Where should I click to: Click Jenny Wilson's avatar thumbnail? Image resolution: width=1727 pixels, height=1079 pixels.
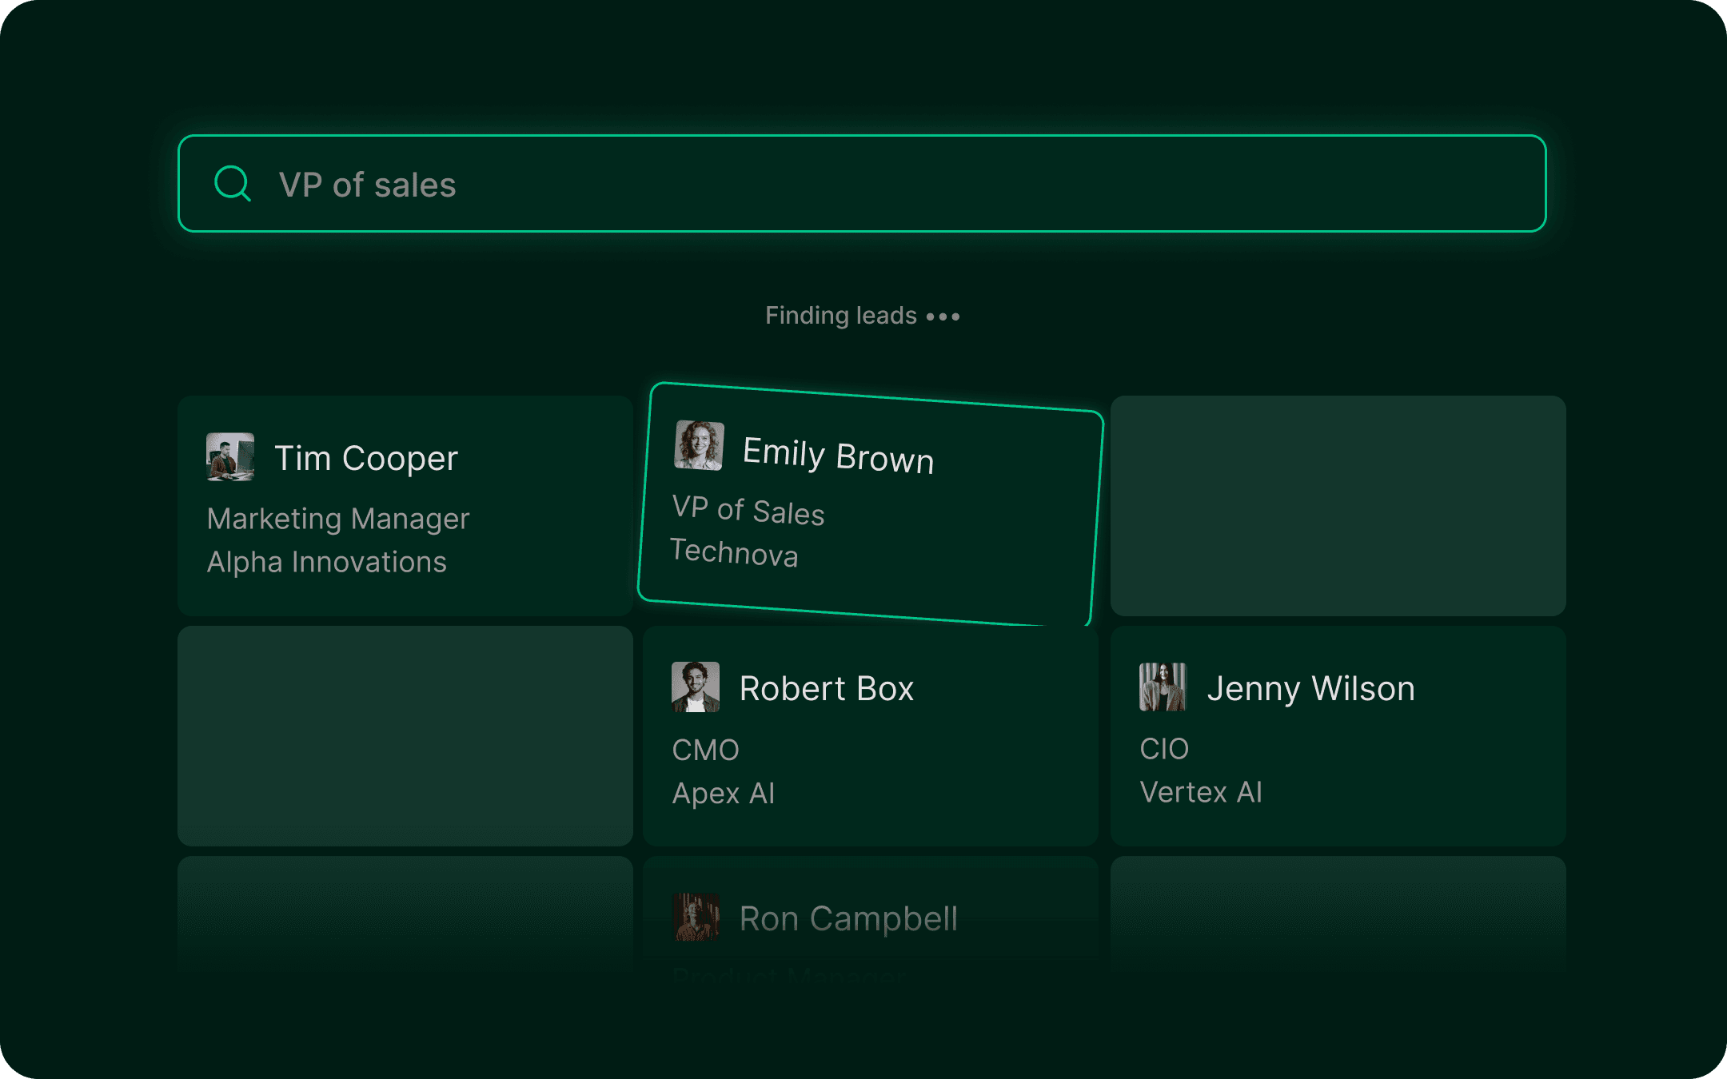point(1163,687)
